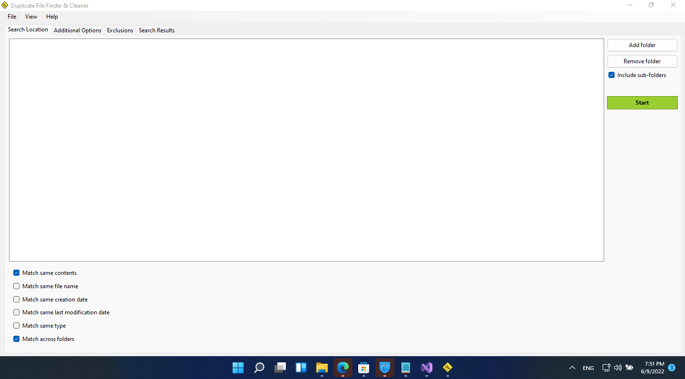The width and height of the screenshot is (685, 379).
Task: Open Widgets from the taskbar
Action: 301,368
